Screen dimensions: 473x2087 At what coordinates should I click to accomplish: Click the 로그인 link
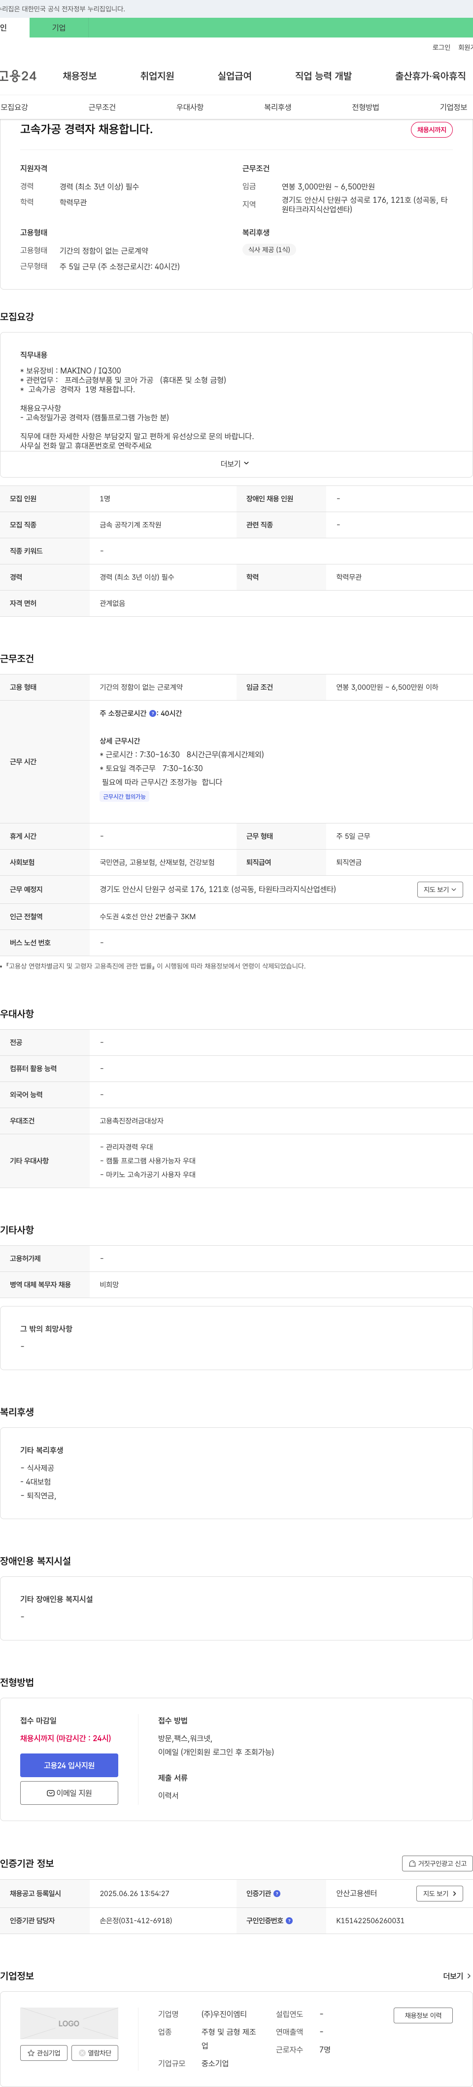pos(441,47)
